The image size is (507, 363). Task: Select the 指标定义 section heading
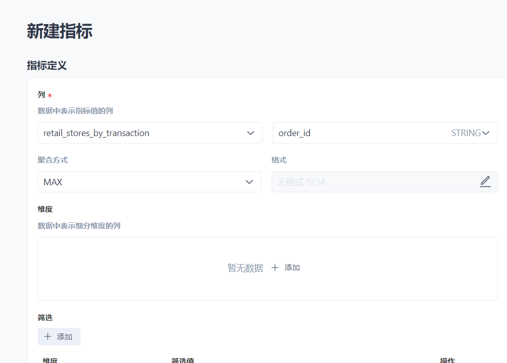(47, 65)
